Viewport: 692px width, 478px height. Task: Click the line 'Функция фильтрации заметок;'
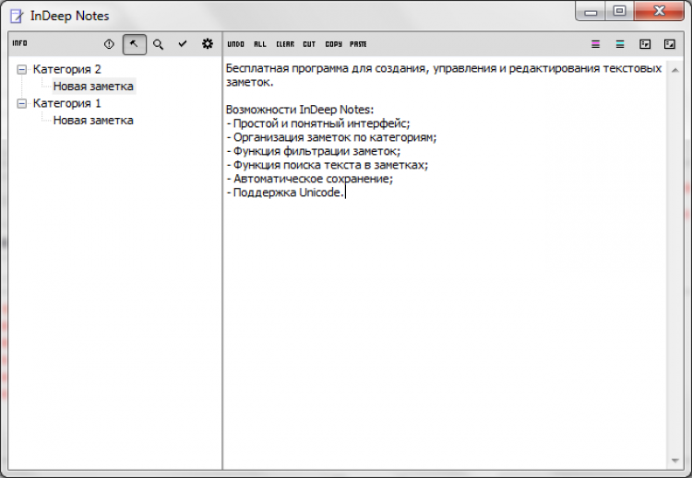point(316,151)
